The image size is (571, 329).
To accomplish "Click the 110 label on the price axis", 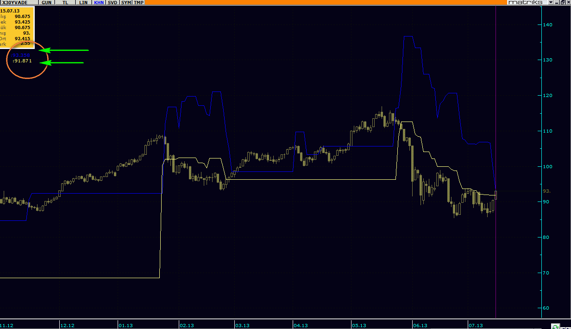I will coord(548,131).
